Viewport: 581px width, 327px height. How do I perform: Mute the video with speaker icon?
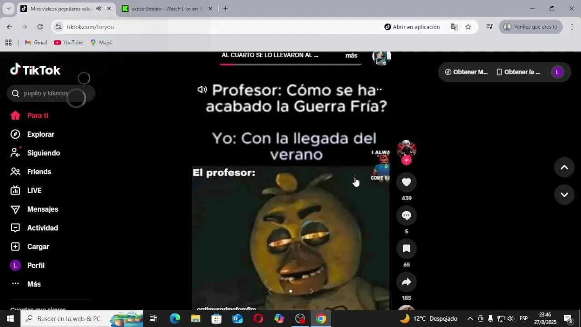coord(202,89)
